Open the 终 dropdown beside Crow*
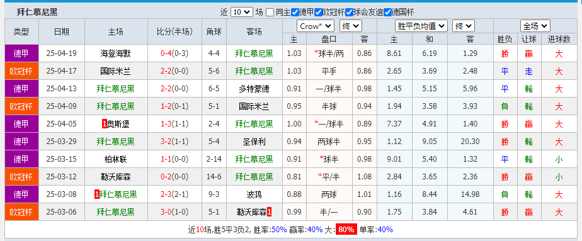Viewport: 582px width, 241px height. [x=351, y=26]
